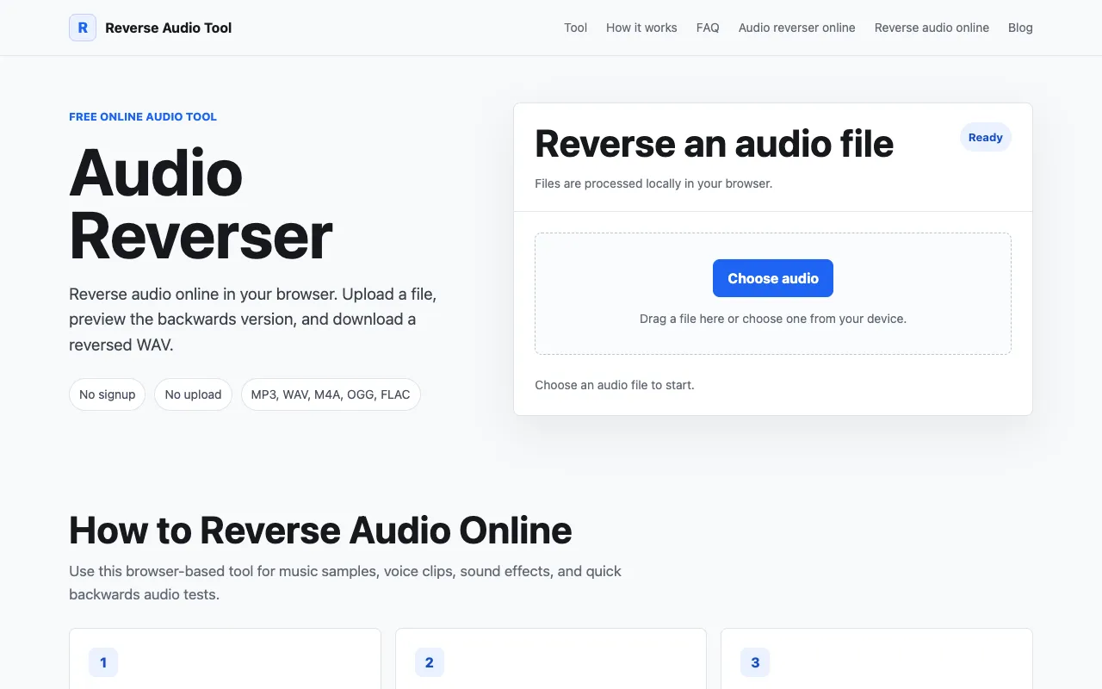Click 'Choose an audio file to start.' text
Viewport: 1102px width, 689px height.
(x=615, y=385)
